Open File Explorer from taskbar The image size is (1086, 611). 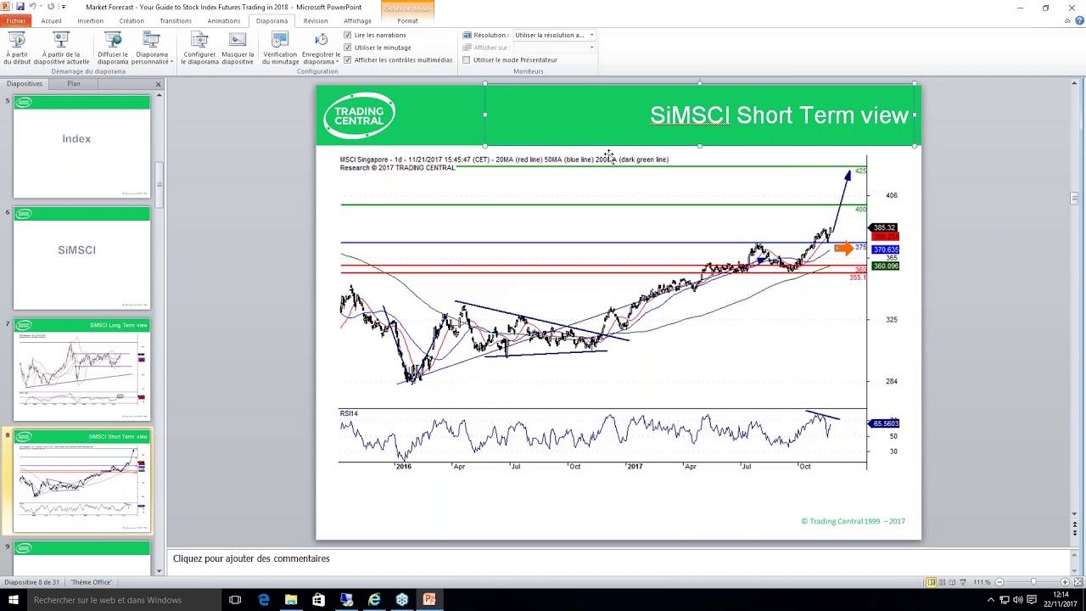(291, 600)
